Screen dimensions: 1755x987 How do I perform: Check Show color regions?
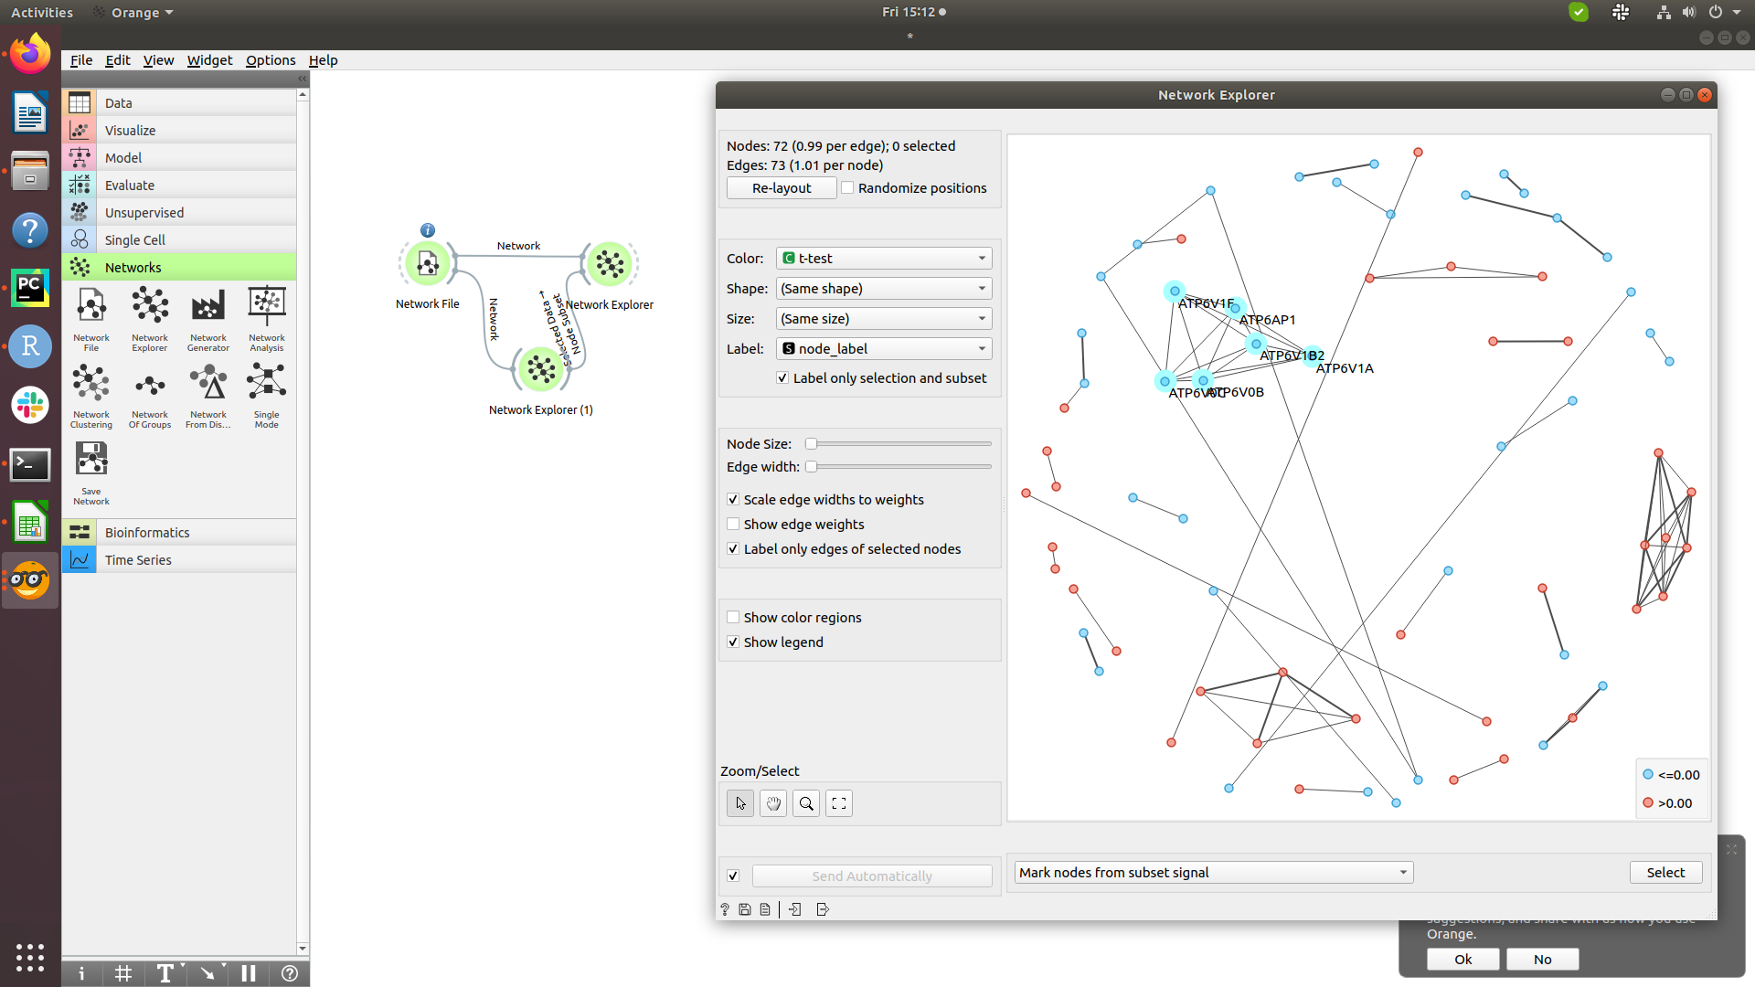click(733, 617)
